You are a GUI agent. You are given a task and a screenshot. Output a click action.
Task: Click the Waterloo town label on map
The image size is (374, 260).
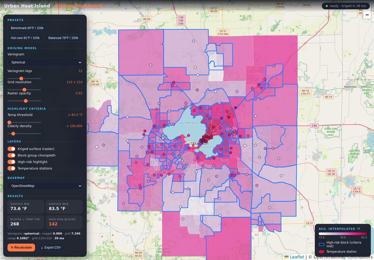click(x=350, y=87)
